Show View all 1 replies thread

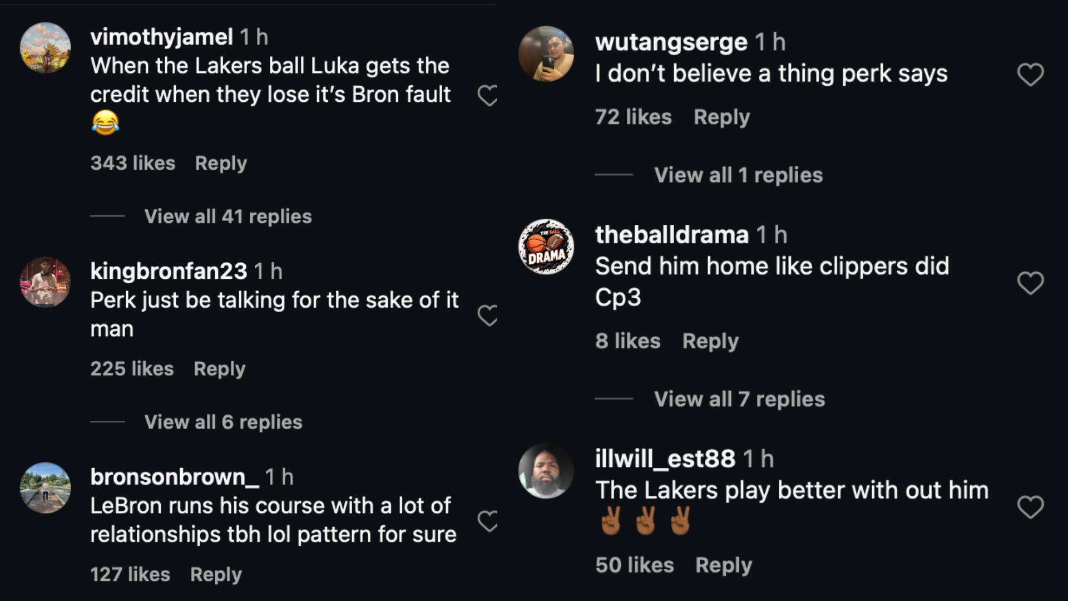point(738,175)
